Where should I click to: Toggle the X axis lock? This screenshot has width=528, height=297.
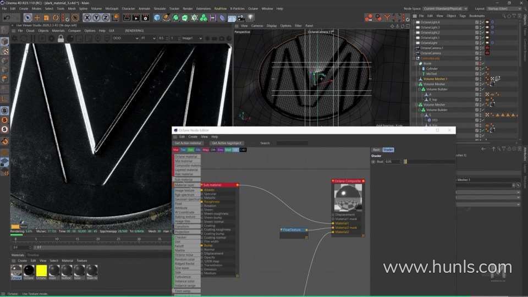[87, 18]
